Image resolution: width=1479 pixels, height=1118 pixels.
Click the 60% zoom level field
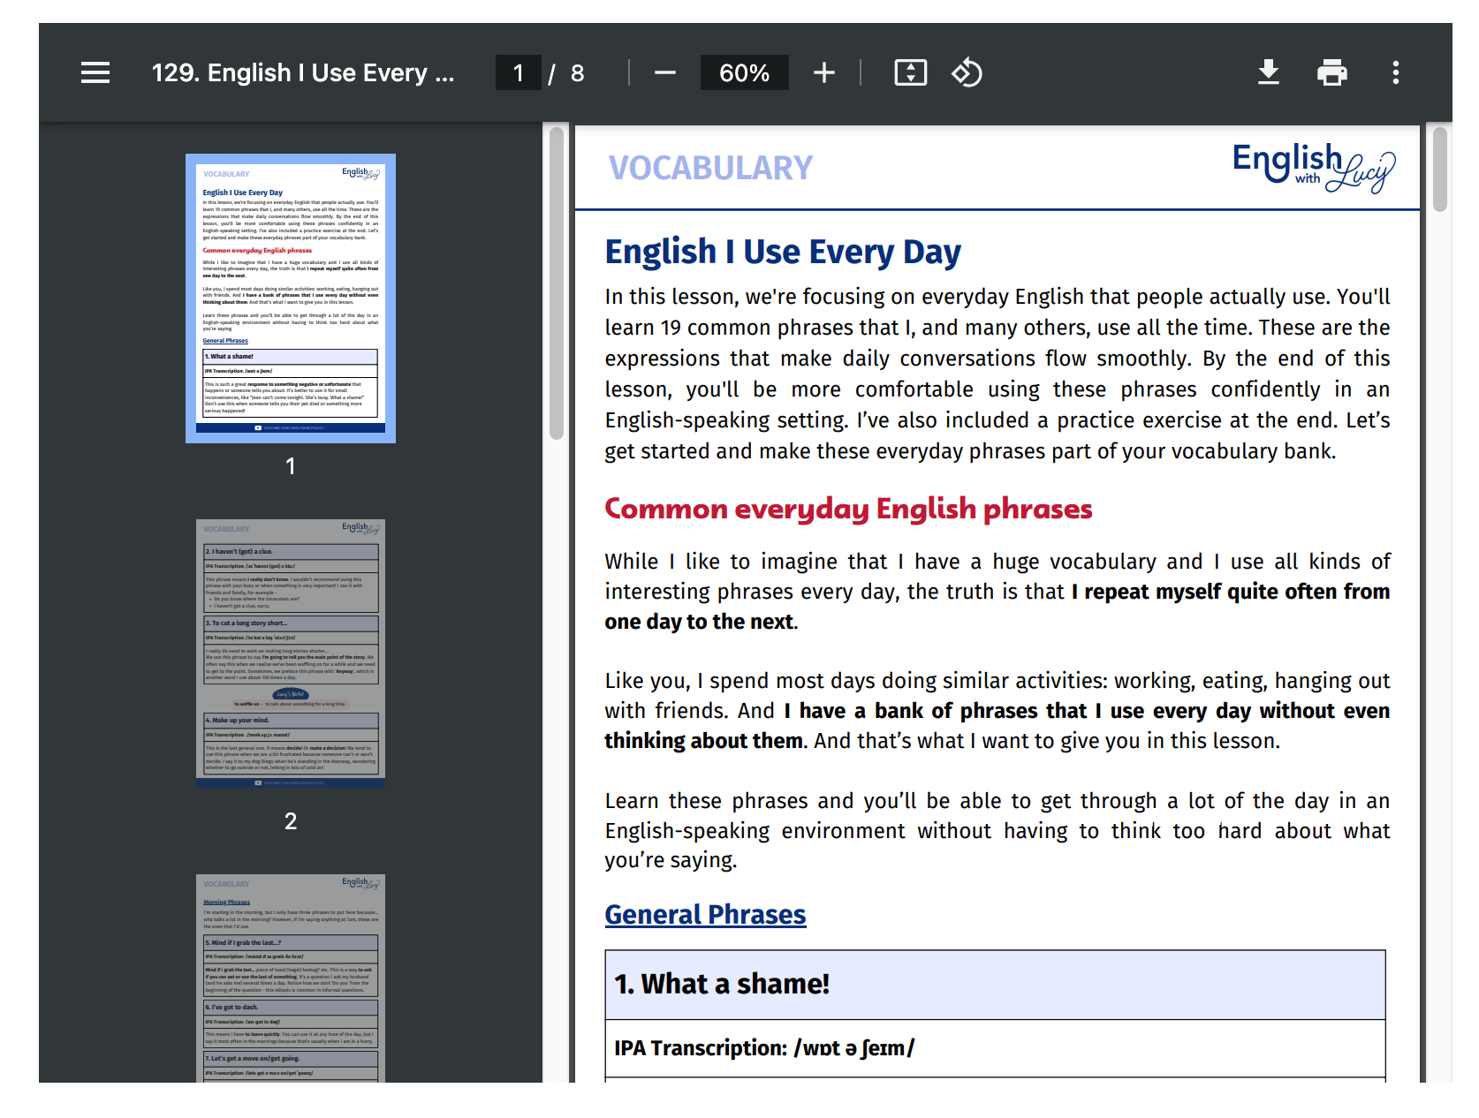coord(744,72)
